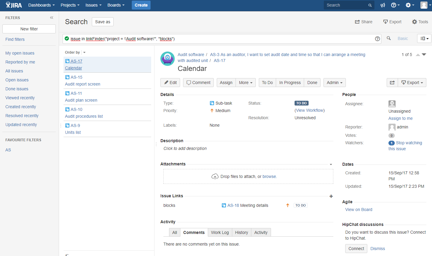The image size is (432, 256).
Task: Click the Assign button
Action: [226, 83]
